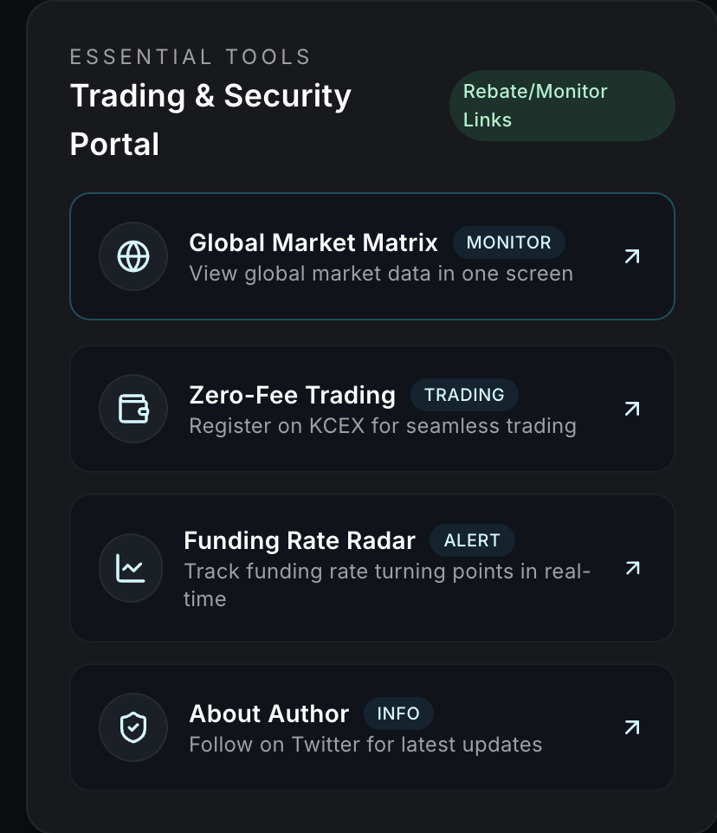This screenshot has height=833, width=717.
Task: Click 'Register on KCEX for seamless trading' text
Action: tap(382, 426)
